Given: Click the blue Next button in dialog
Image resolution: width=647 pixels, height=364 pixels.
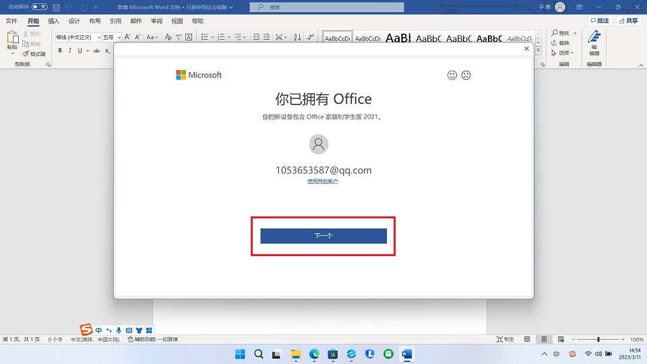Looking at the screenshot, I should pyautogui.click(x=323, y=236).
